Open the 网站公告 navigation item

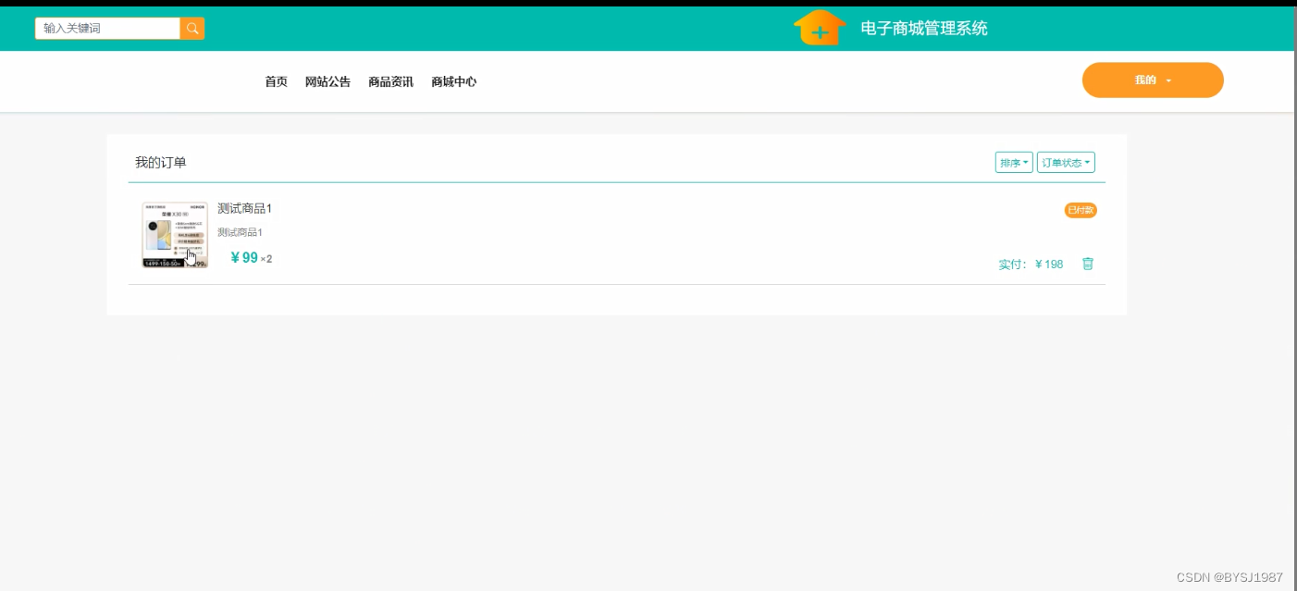pos(327,81)
